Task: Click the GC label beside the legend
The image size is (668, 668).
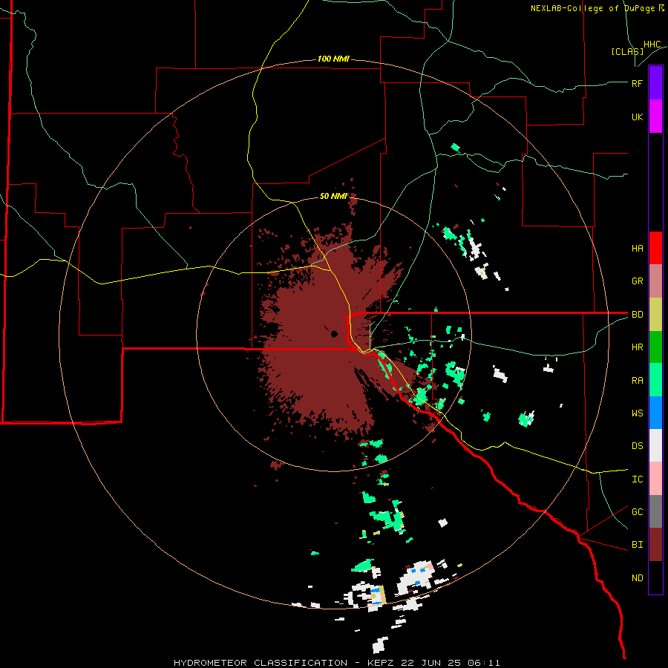Action: [637, 512]
